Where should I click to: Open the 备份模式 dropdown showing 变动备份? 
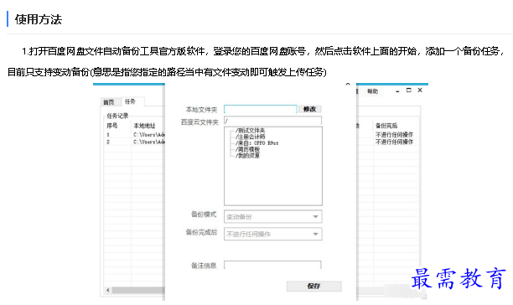click(273, 217)
